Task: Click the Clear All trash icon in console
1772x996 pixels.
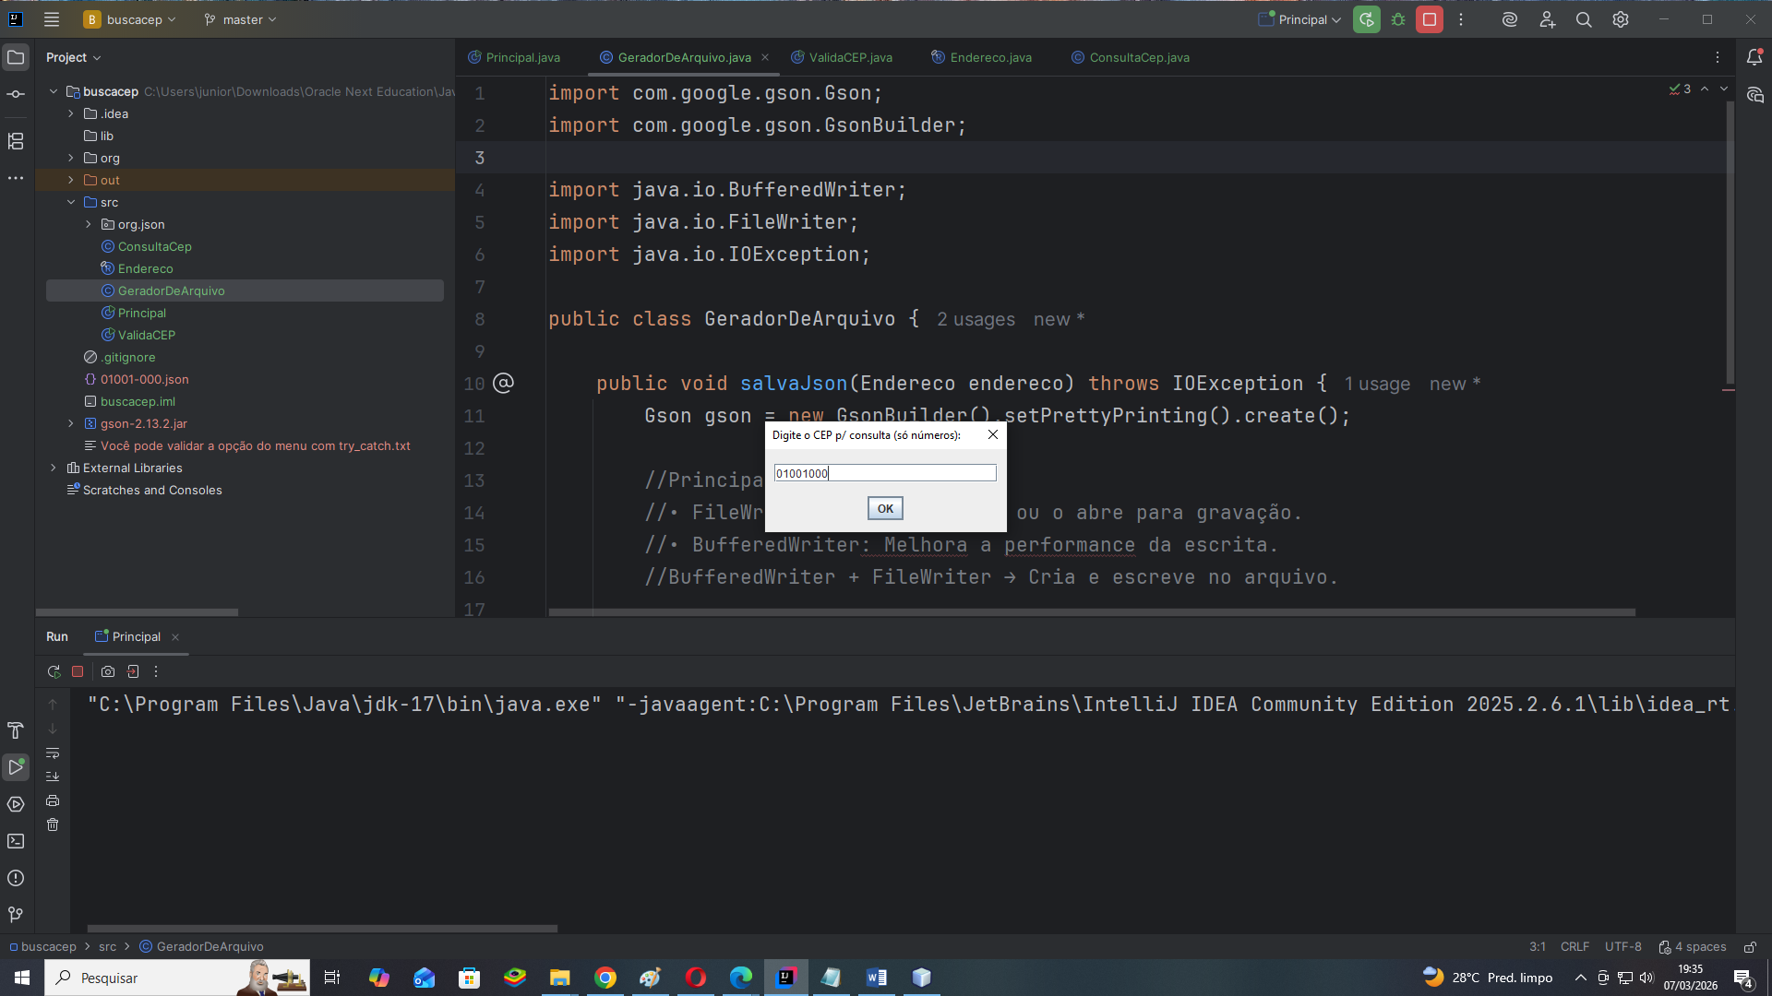Action: point(53,824)
